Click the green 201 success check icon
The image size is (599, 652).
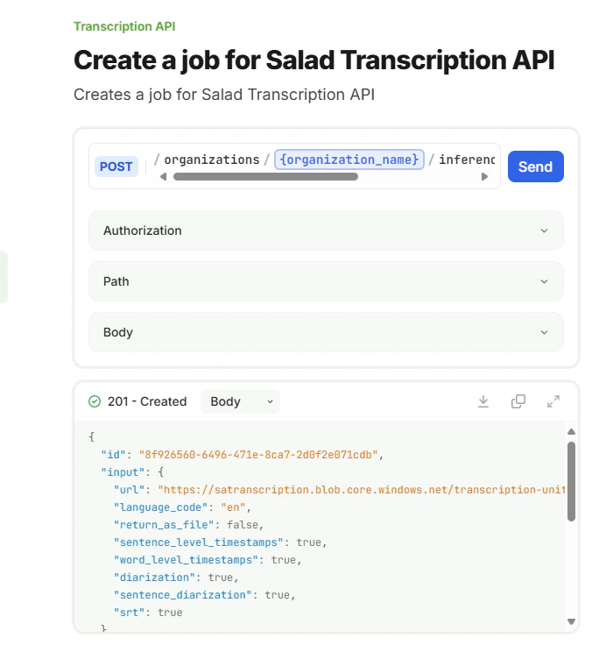[95, 401]
